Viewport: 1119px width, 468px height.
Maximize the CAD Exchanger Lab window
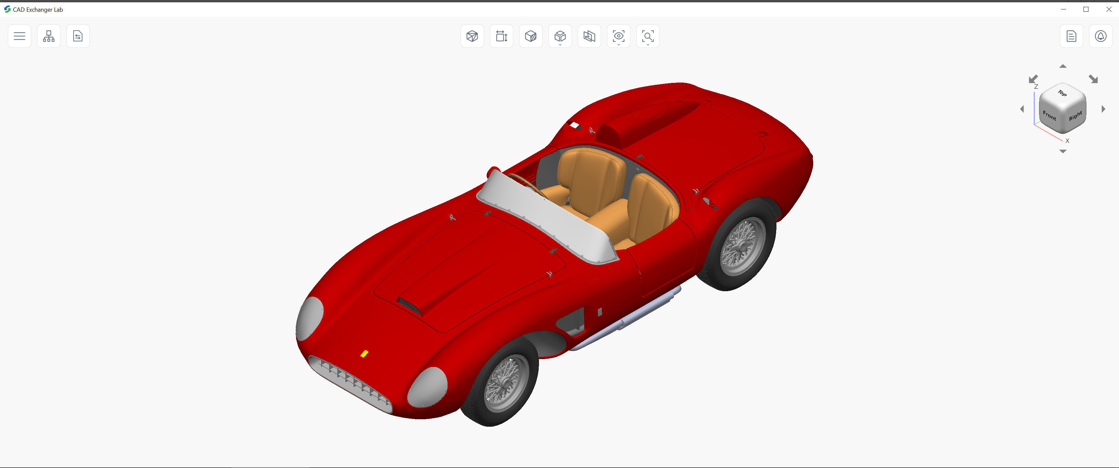pos(1086,9)
